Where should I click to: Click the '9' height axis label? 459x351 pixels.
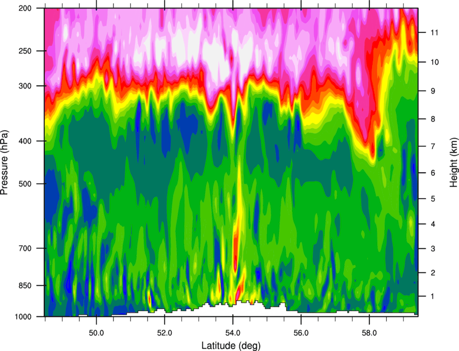[433, 91]
